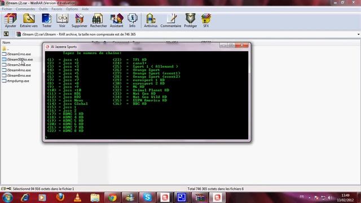
Task: Select file iStream8mo.exe
Action: [16, 76]
